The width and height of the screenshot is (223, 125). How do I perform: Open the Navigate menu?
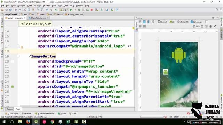click(21, 6)
